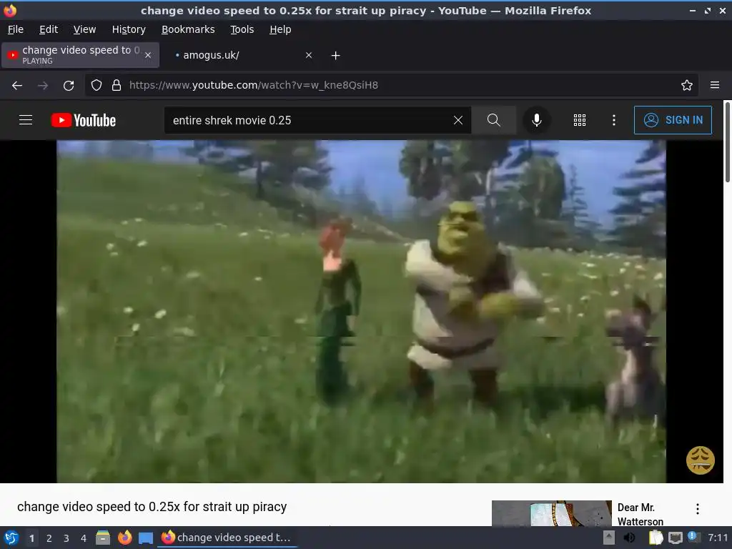The width and height of the screenshot is (732, 549).
Task: Open the History menu
Action: pyautogui.click(x=129, y=29)
